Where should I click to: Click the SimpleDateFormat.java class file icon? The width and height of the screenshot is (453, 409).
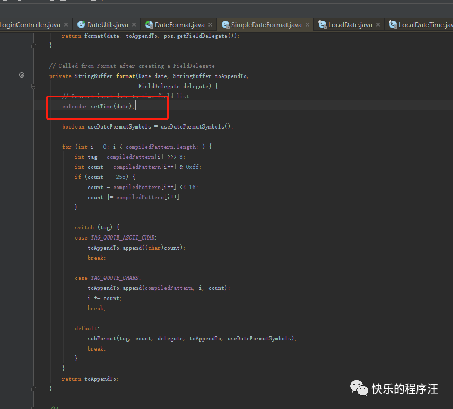(225, 24)
